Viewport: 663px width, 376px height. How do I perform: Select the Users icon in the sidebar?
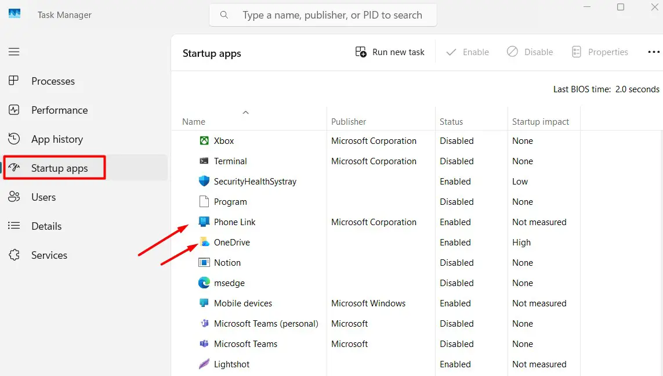click(14, 197)
